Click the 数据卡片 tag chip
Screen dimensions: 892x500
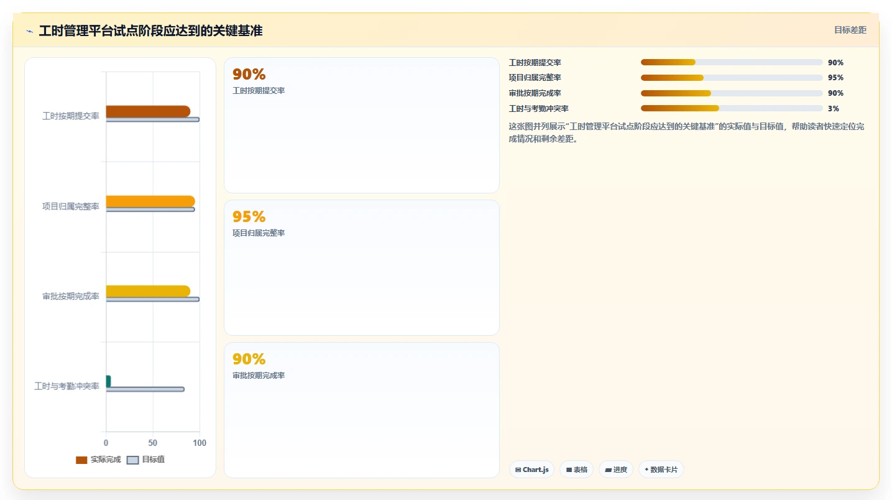pyautogui.click(x=661, y=470)
